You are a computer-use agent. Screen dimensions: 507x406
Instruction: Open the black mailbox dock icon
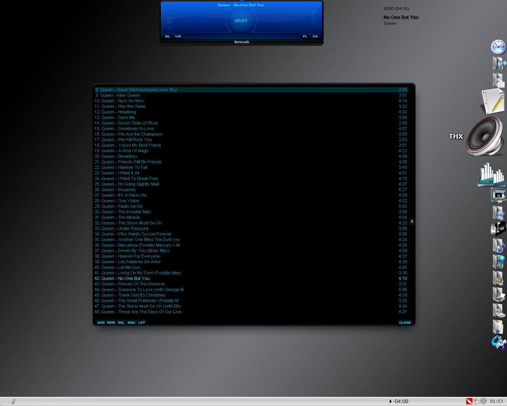498,229
